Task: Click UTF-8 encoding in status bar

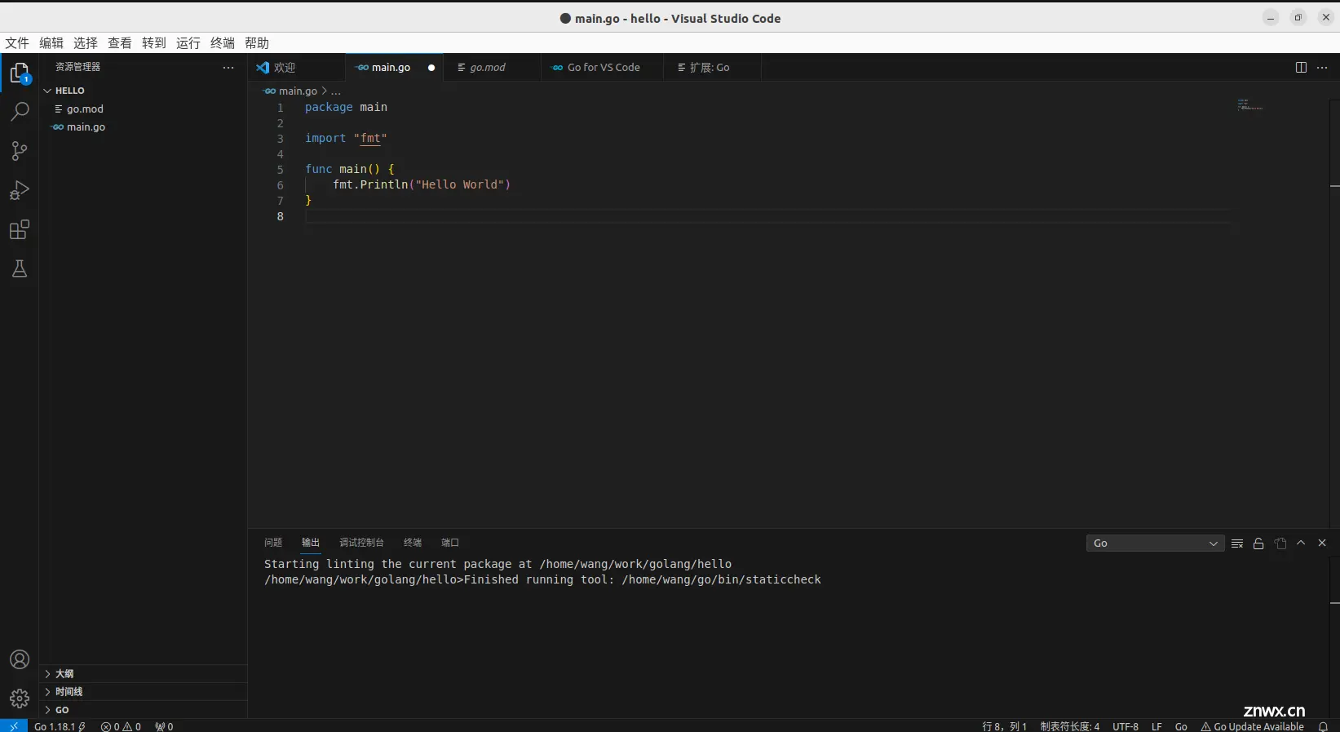Action: [1126, 726]
